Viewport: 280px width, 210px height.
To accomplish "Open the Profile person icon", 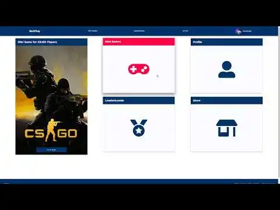I will (x=226, y=69).
